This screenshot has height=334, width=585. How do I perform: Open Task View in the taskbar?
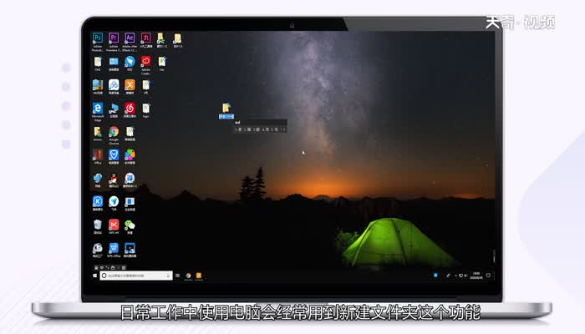(x=177, y=275)
